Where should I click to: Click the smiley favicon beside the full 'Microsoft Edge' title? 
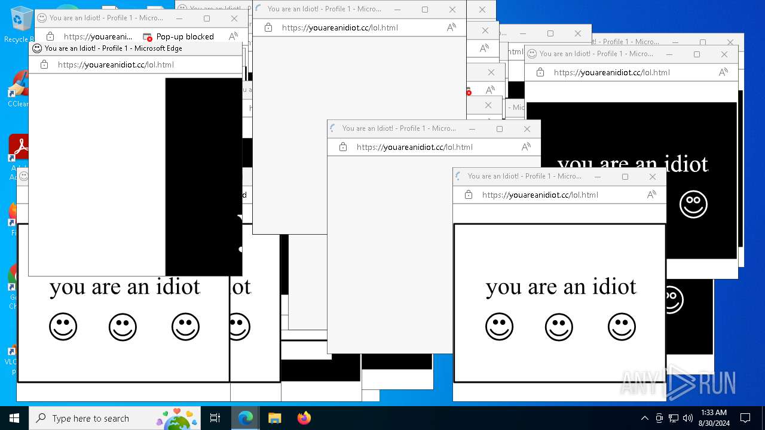pos(37,48)
